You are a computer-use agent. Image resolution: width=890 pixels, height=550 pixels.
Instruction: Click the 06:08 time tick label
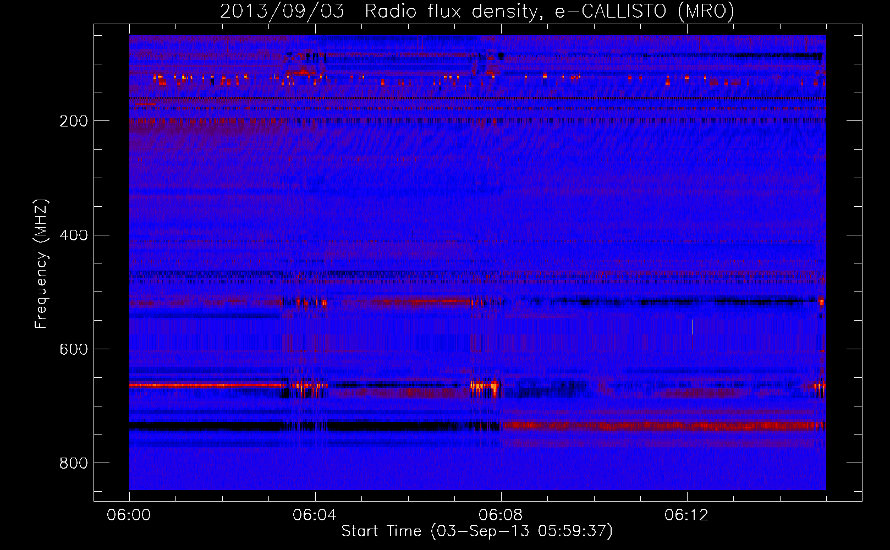point(501,515)
